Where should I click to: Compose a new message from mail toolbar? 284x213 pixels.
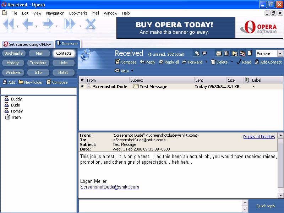click(x=126, y=62)
